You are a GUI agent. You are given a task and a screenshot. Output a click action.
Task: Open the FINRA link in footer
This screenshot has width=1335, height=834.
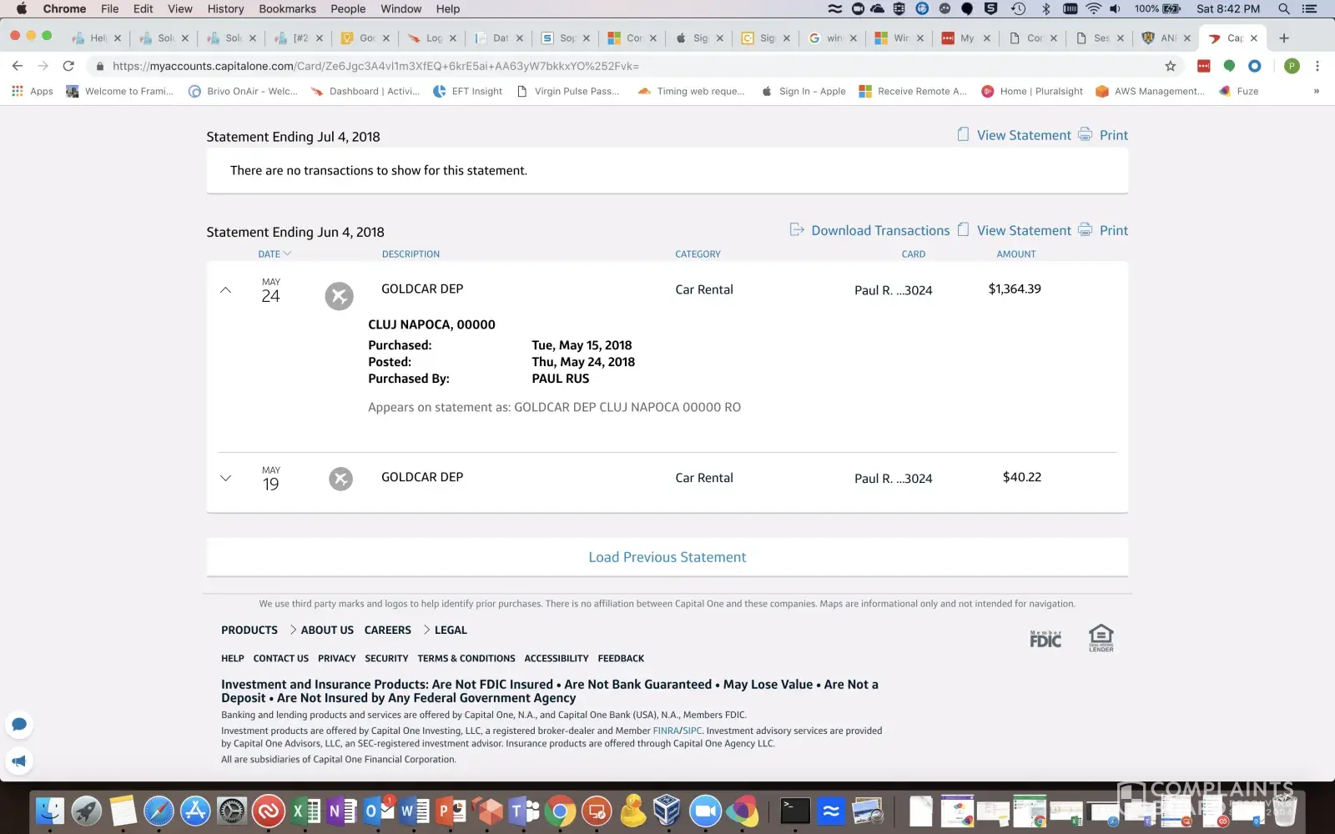click(666, 731)
